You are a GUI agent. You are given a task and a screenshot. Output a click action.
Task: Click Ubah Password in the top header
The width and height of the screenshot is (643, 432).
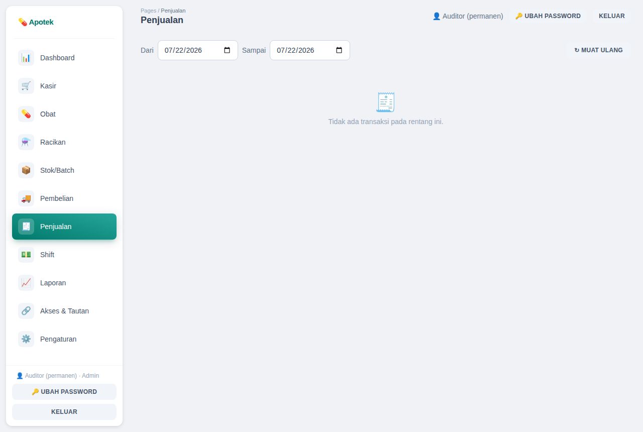click(548, 16)
